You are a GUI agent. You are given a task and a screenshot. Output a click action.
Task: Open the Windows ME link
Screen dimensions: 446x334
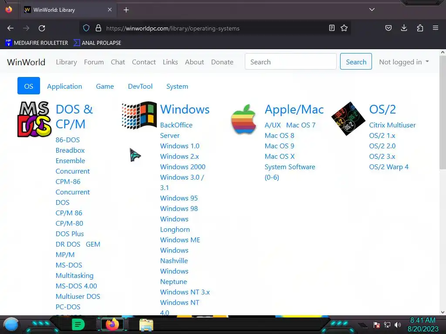coord(180,240)
